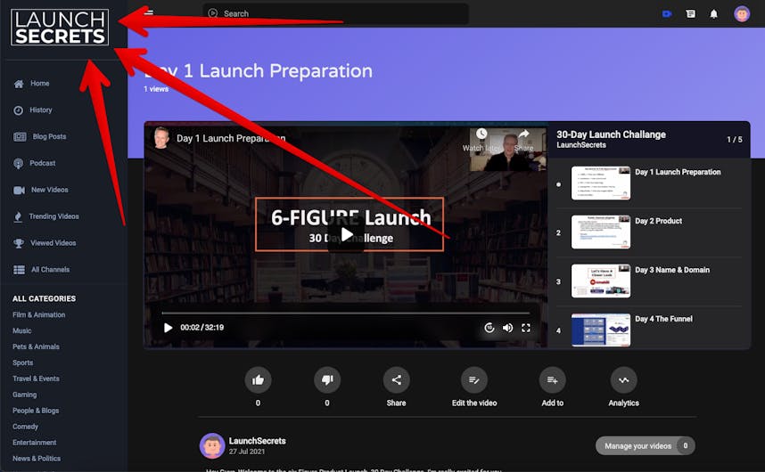Open the user avatar menu in top bar
This screenshot has width=765, height=472.
click(742, 13)
